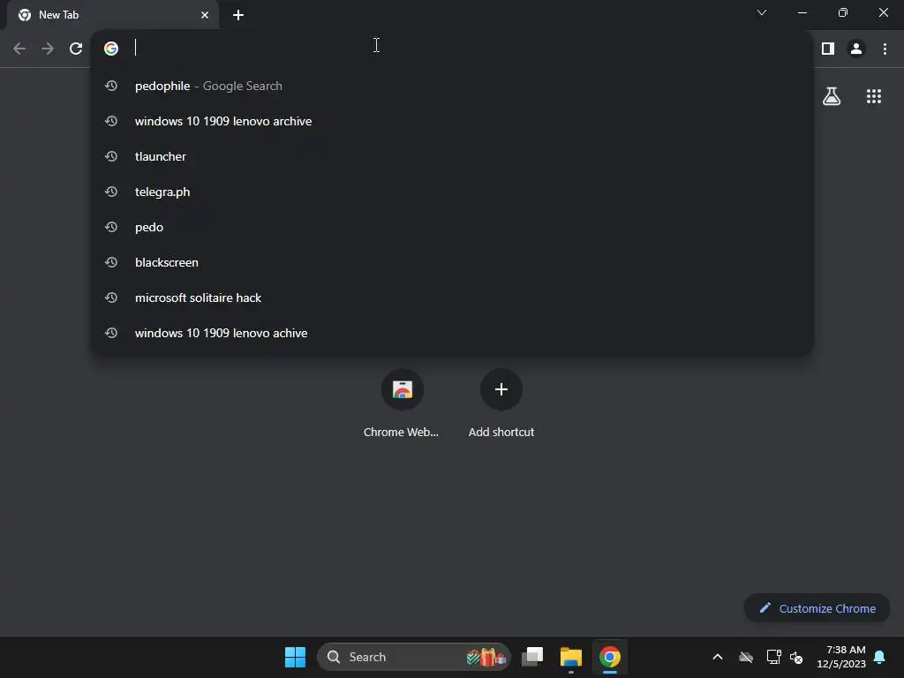Open a new tab with the plus button
This screenshot has width=904, height=678.
coord(238,15)
